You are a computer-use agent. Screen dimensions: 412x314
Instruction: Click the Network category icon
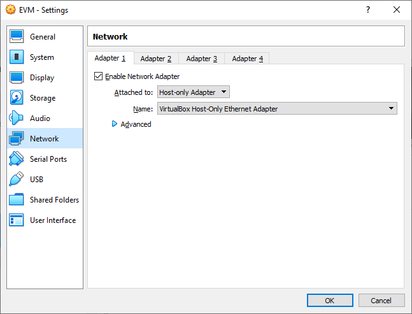tap(17, 139)
